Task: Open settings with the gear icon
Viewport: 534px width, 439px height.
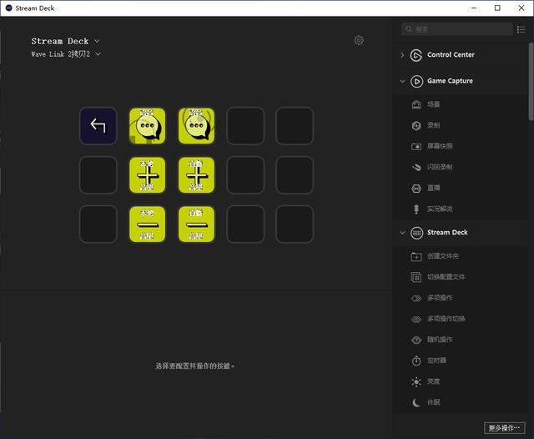Action: click(359, 41)
